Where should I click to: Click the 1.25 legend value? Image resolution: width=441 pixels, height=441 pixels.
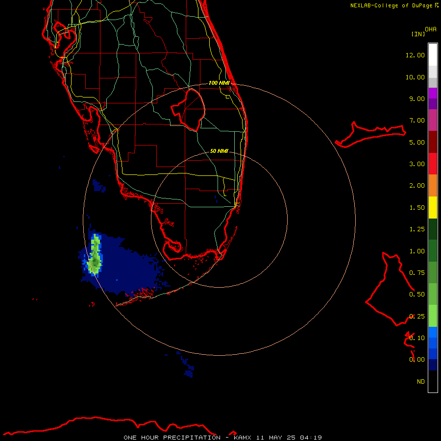[417, 229]
